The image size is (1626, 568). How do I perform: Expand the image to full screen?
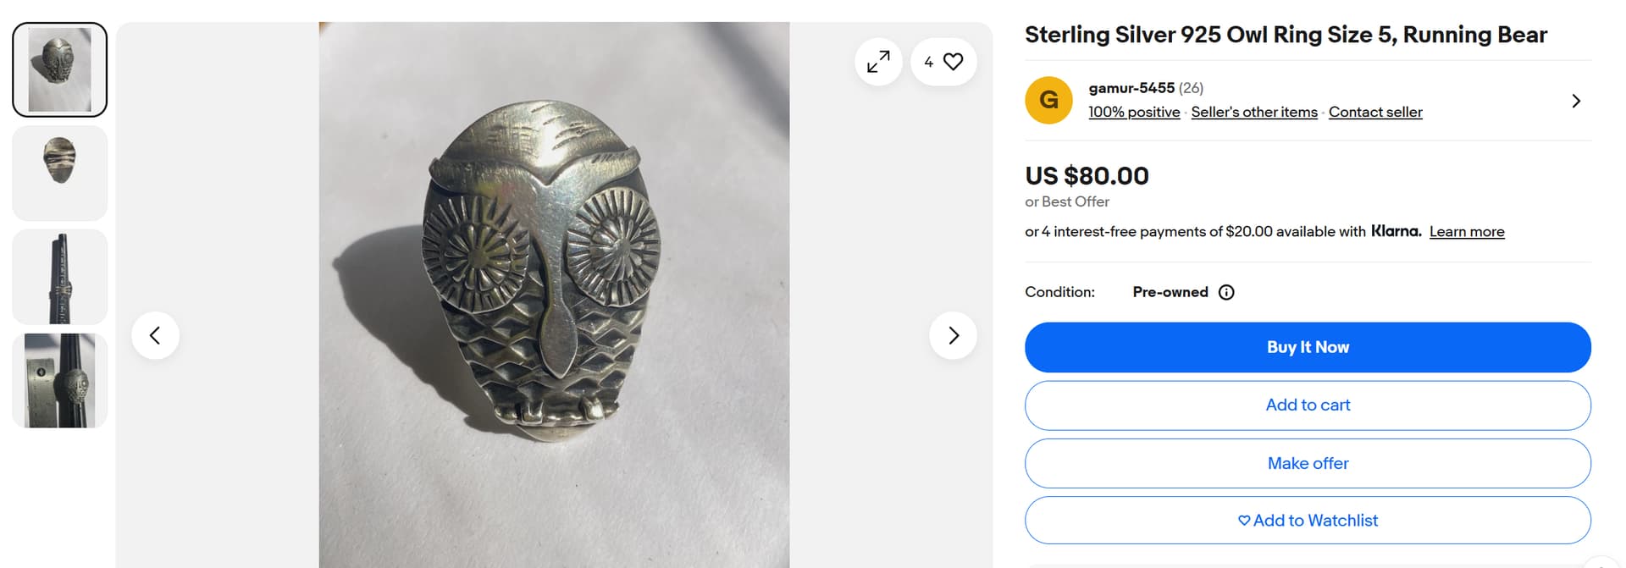click(878, 62)
